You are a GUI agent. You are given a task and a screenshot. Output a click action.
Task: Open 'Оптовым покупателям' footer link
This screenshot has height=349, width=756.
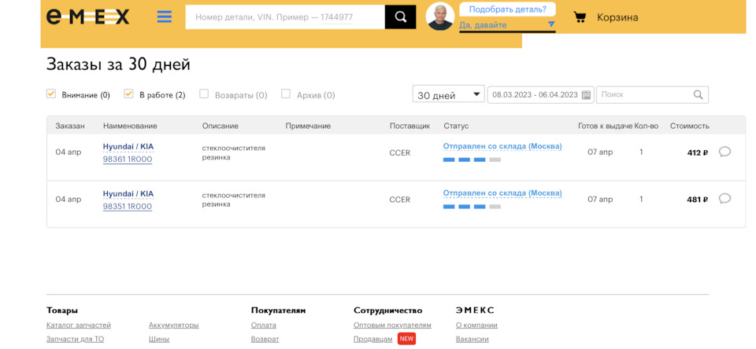coord(392,325)
